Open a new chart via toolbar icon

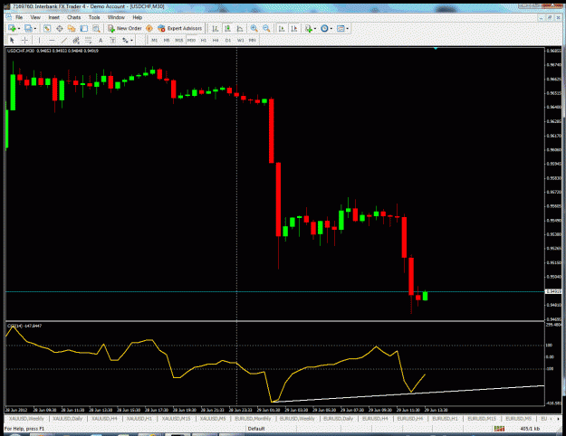(12, 28)
